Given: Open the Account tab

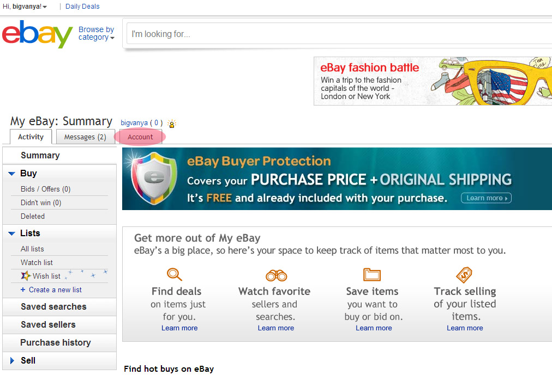Looking at the screenshot, I should tap(140, 137).
